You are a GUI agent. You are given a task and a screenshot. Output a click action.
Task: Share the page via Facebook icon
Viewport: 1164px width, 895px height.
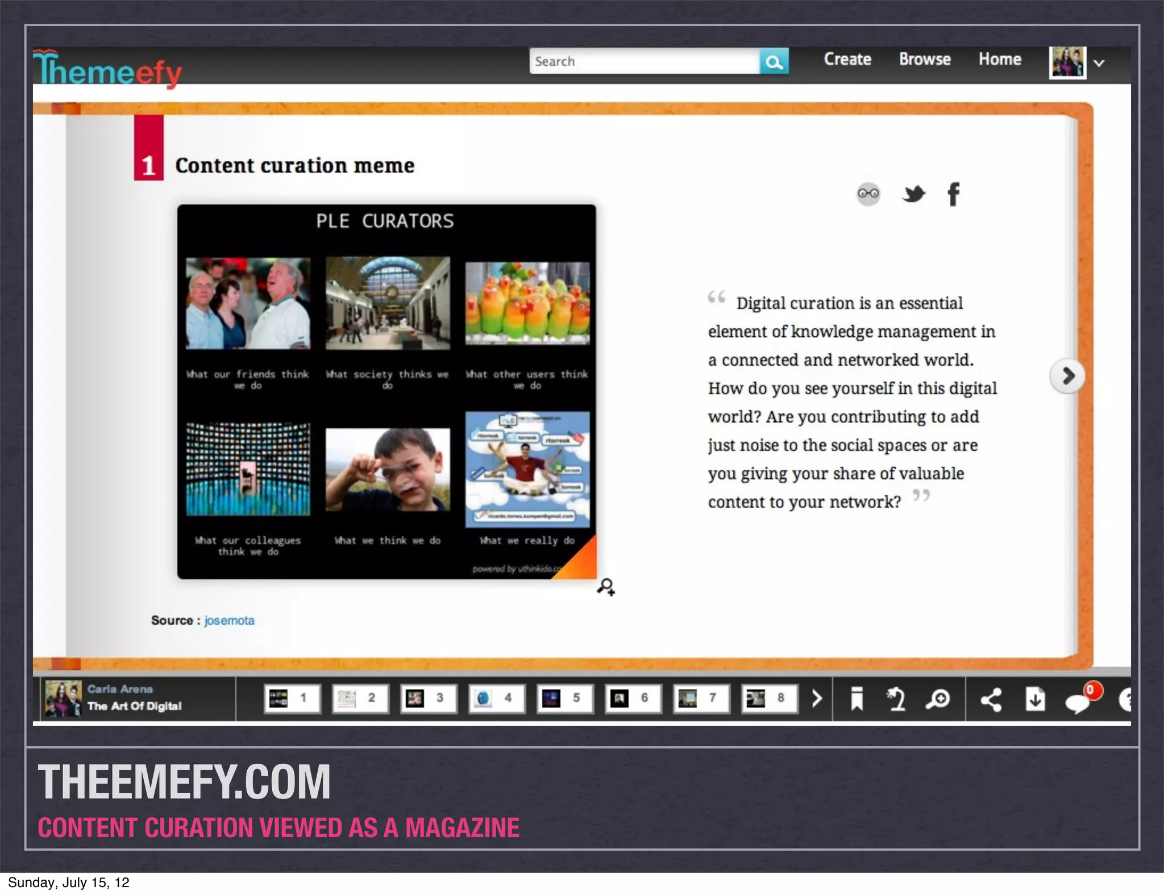pos(954,194)
